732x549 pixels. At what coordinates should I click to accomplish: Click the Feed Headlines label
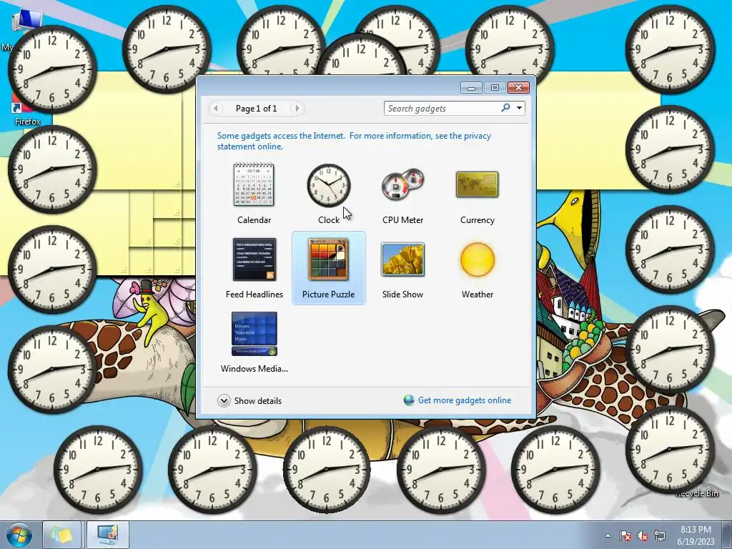coord(254,294)
